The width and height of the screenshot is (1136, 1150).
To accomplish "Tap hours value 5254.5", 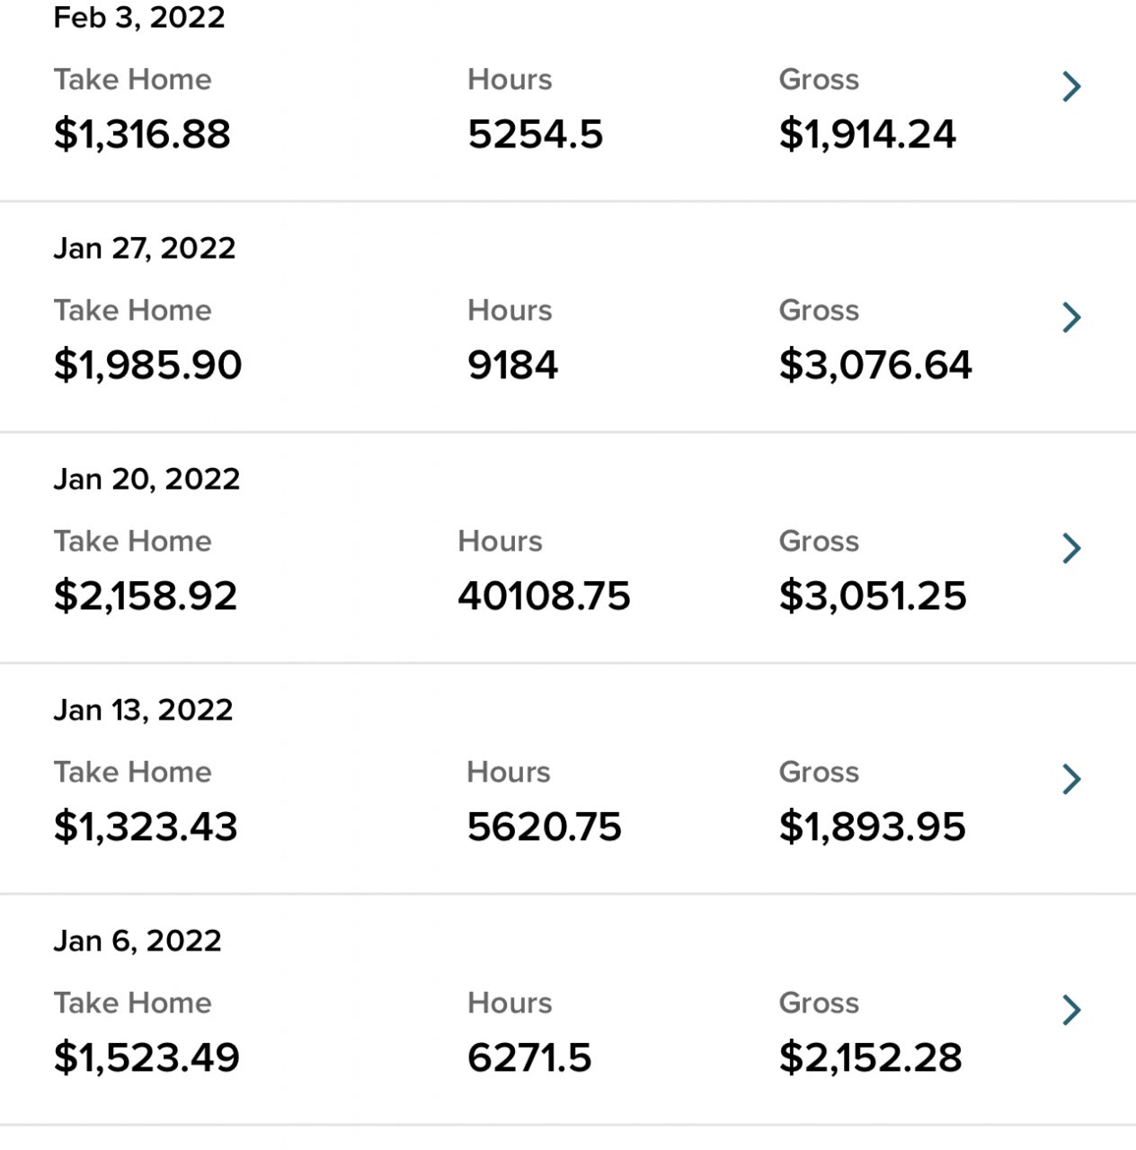I will click(535, 135).
